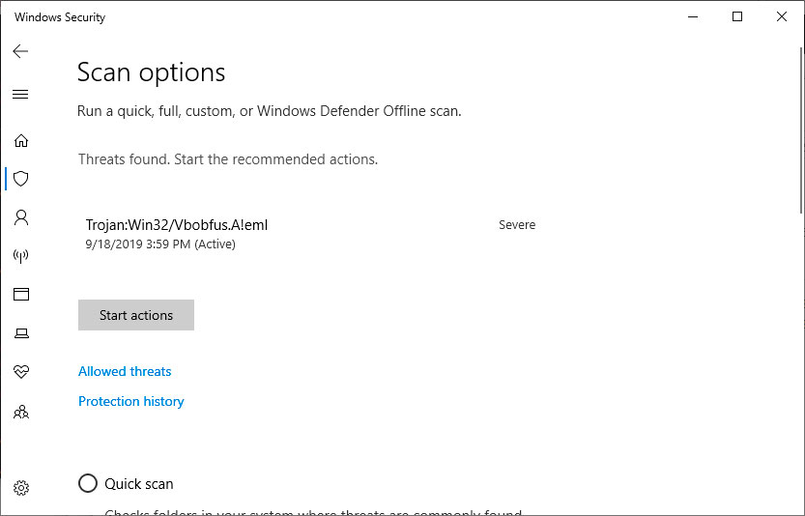Viewport: 805px width, 516px height.
Task: Open the Allowed threats link
Action: (x=125, y=371)
